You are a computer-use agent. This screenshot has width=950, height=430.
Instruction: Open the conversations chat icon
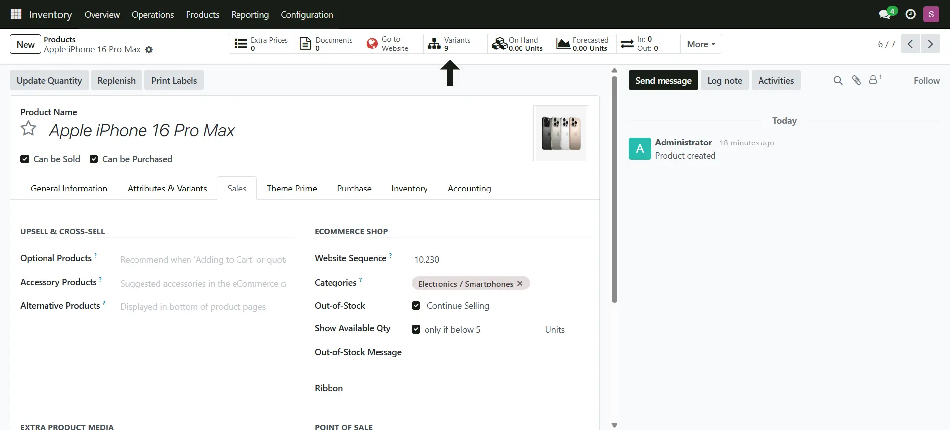(x=885, y=14)
